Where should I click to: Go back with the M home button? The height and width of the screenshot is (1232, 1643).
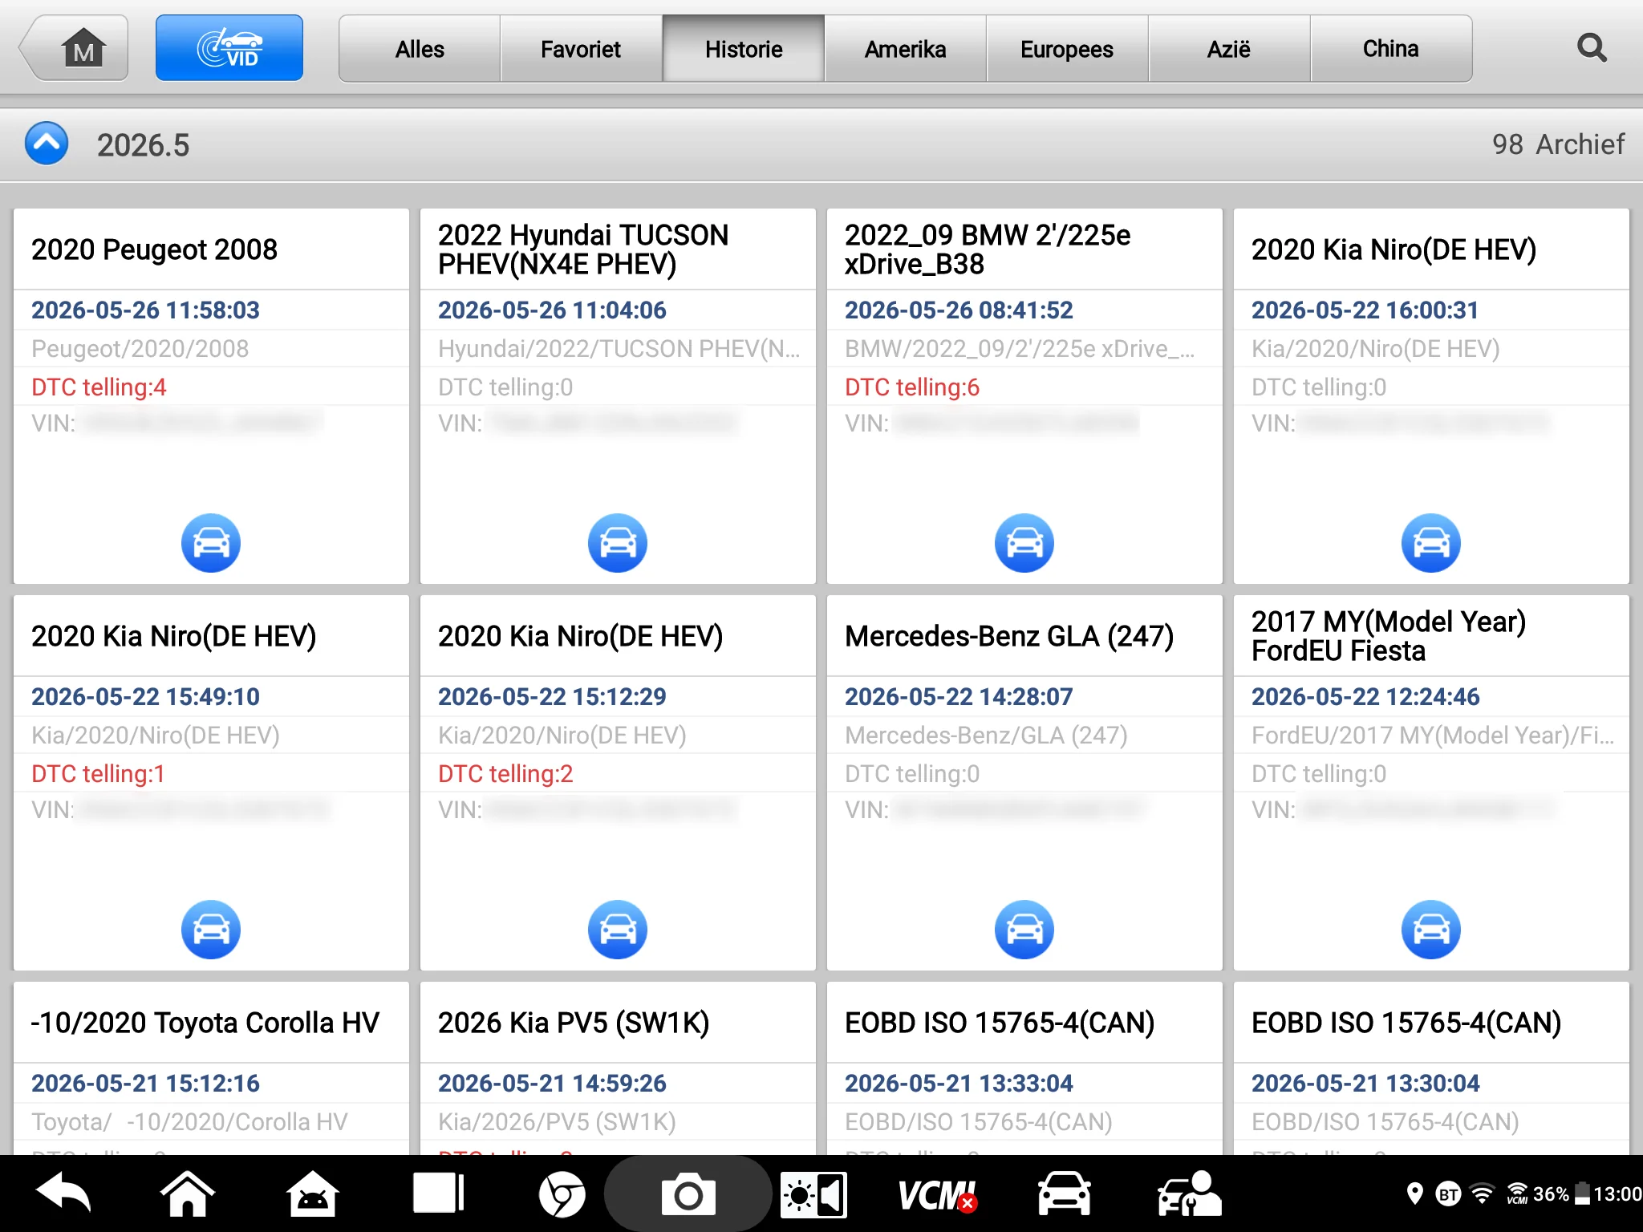75,48
